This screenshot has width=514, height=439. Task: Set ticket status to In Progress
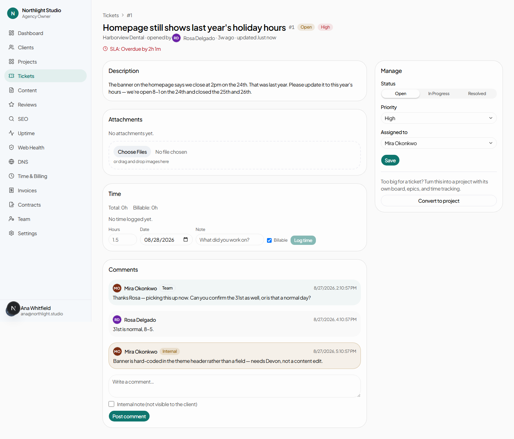click(x=439, y=94)
